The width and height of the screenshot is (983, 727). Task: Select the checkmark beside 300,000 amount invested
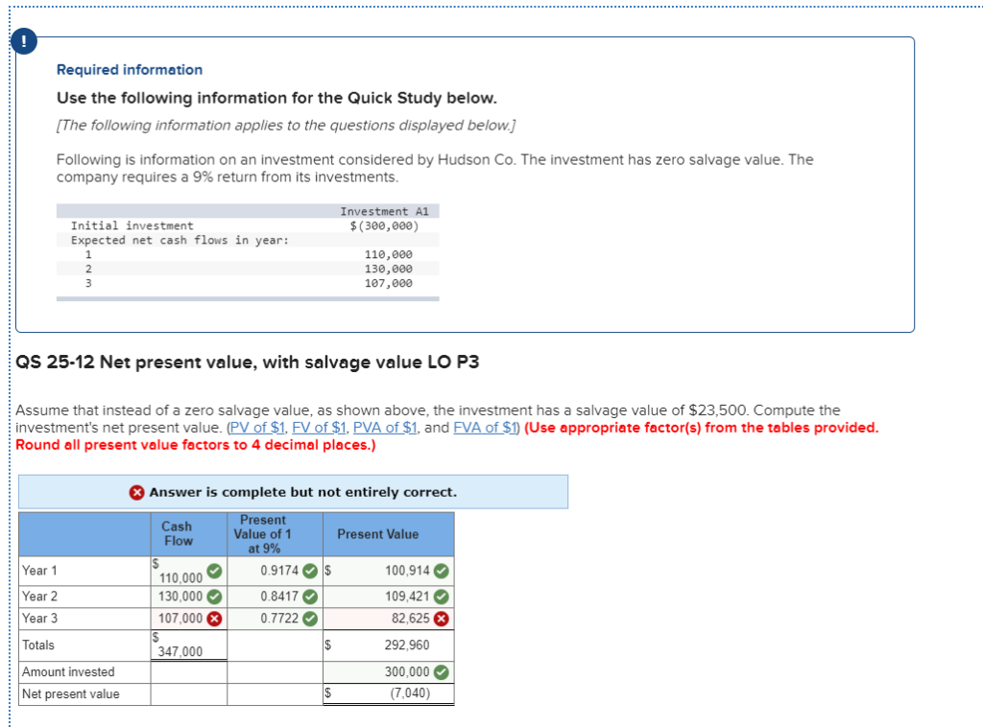coord(441,671)
